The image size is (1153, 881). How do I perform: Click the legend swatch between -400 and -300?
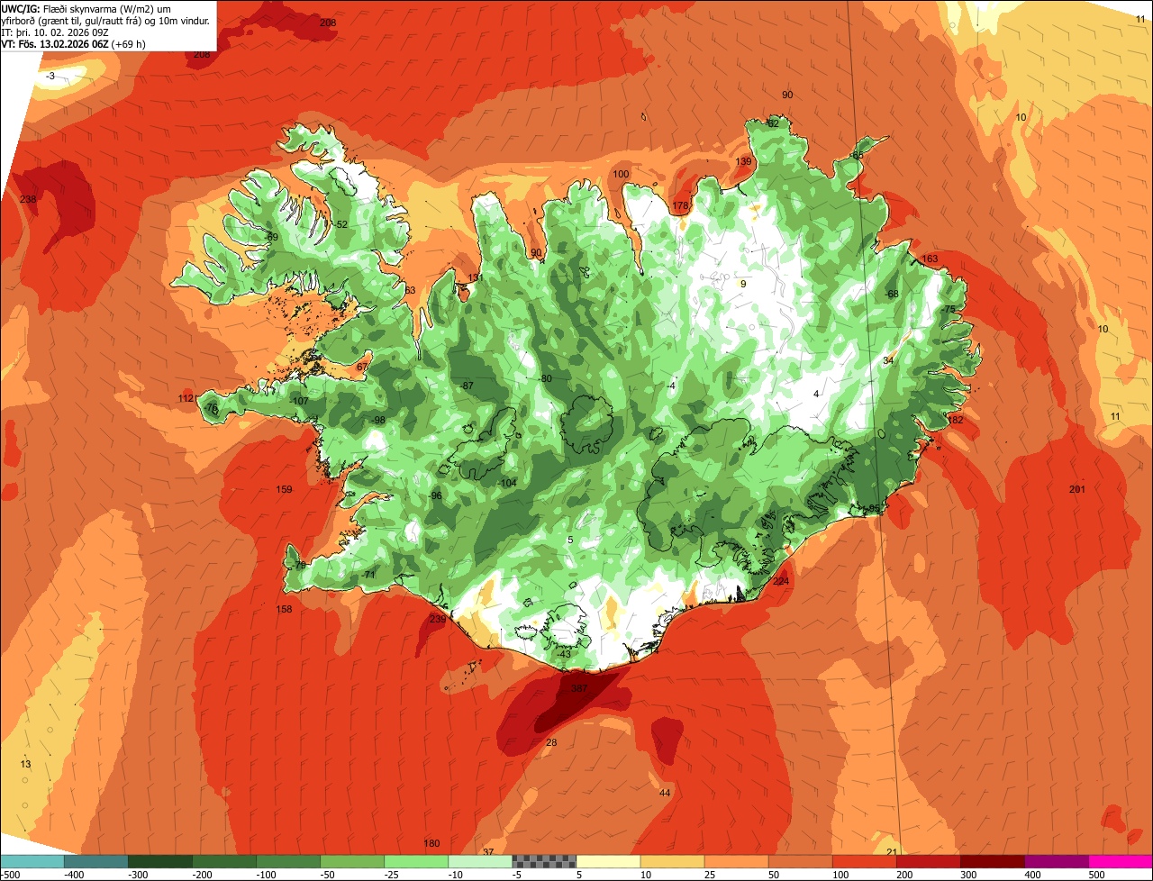click(95, 861)
